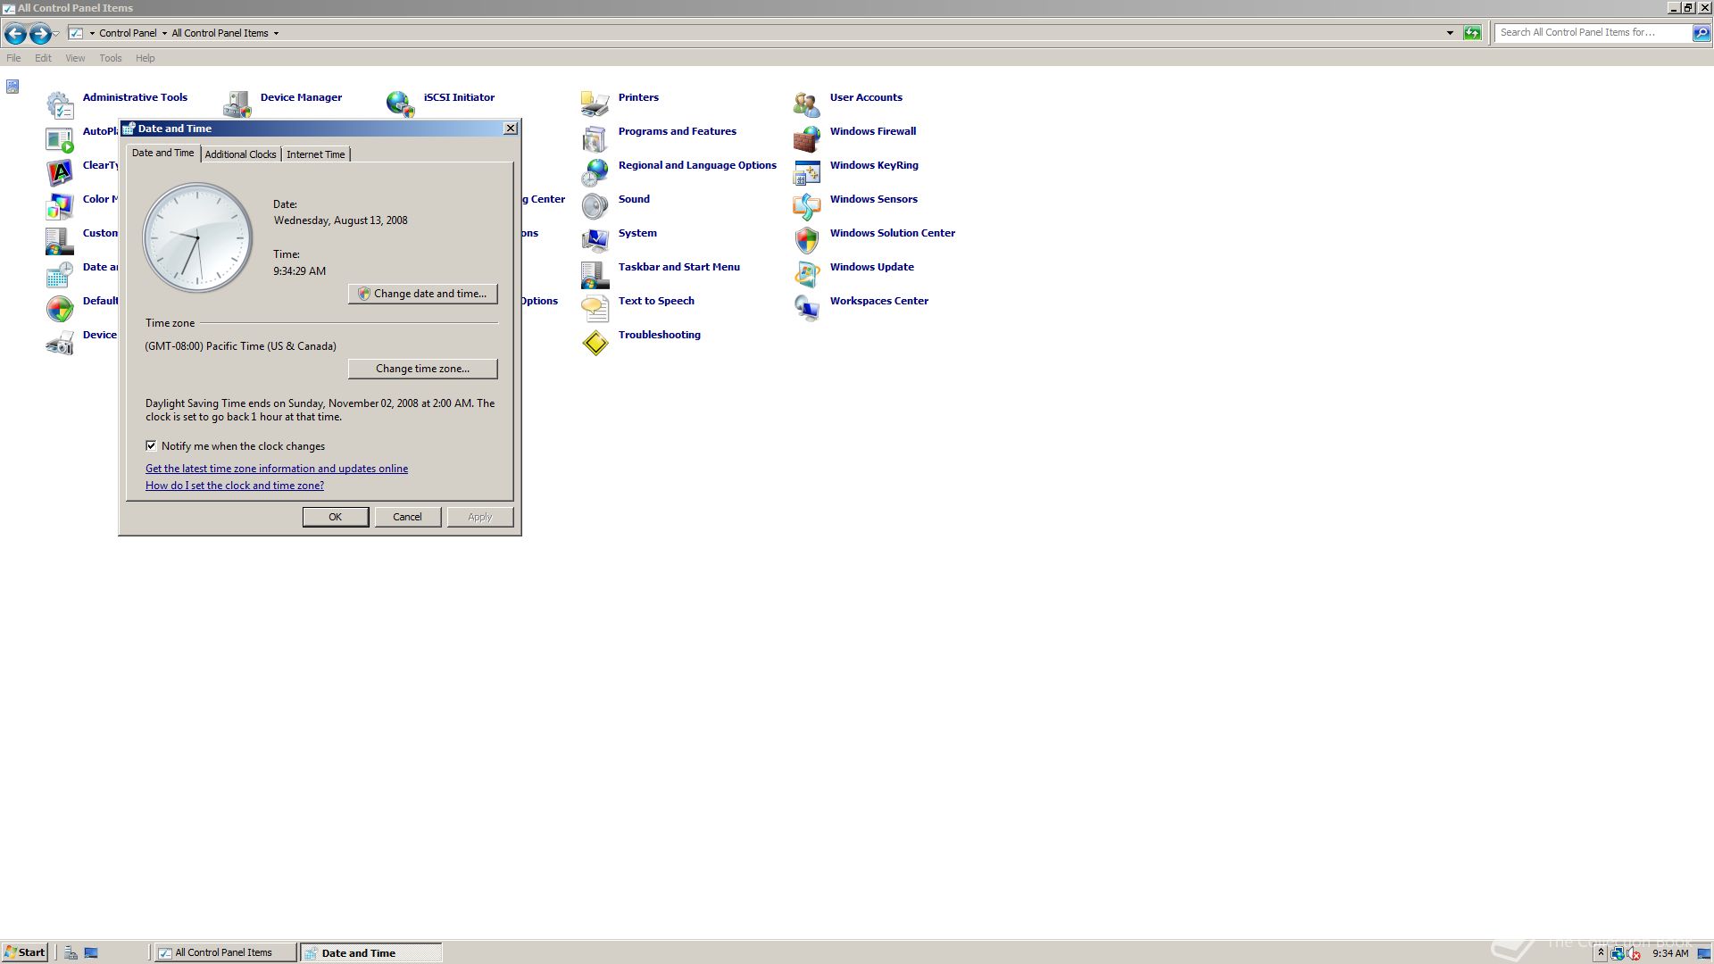Open the File menu
The image size is (1714, 964).
(13, 58)
